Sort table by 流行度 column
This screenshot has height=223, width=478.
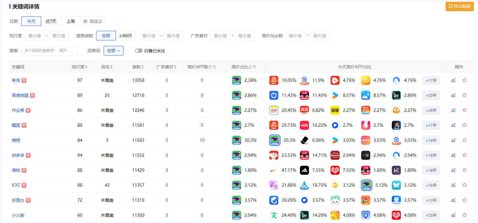(x=79, y=67)
